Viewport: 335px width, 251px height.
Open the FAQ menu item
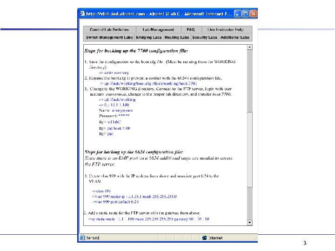point(191,29)
